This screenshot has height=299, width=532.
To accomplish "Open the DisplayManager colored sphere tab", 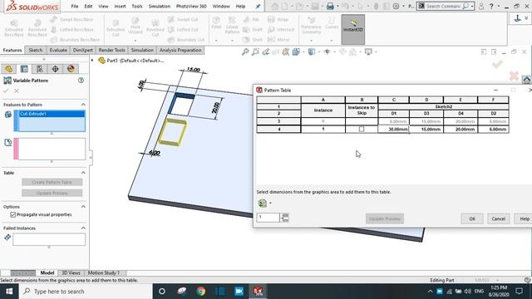I will (71, 69).
